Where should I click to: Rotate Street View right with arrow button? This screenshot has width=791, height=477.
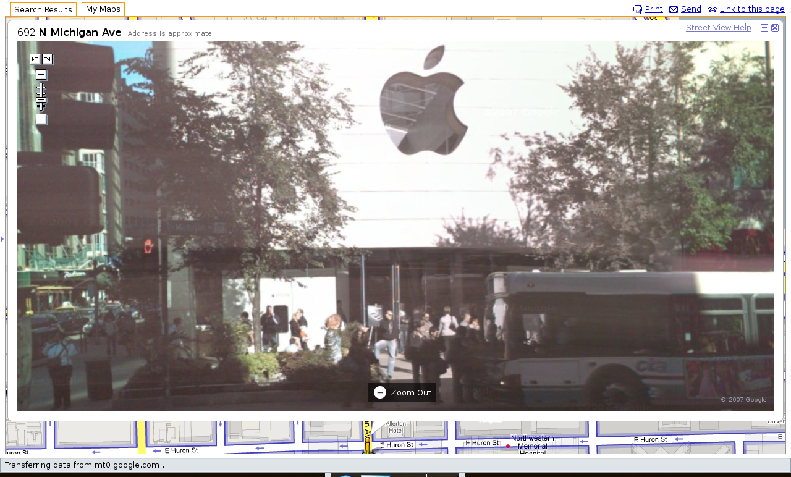(47, 59)
